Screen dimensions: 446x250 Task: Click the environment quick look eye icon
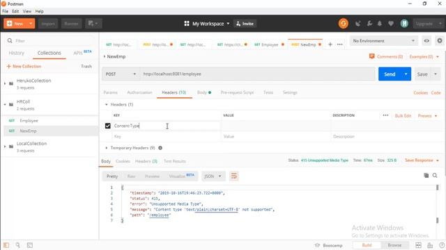pos(426,41)
